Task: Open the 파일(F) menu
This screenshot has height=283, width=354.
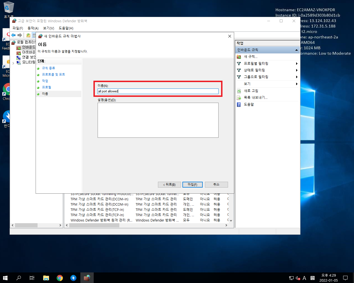Action: (18, 28)
